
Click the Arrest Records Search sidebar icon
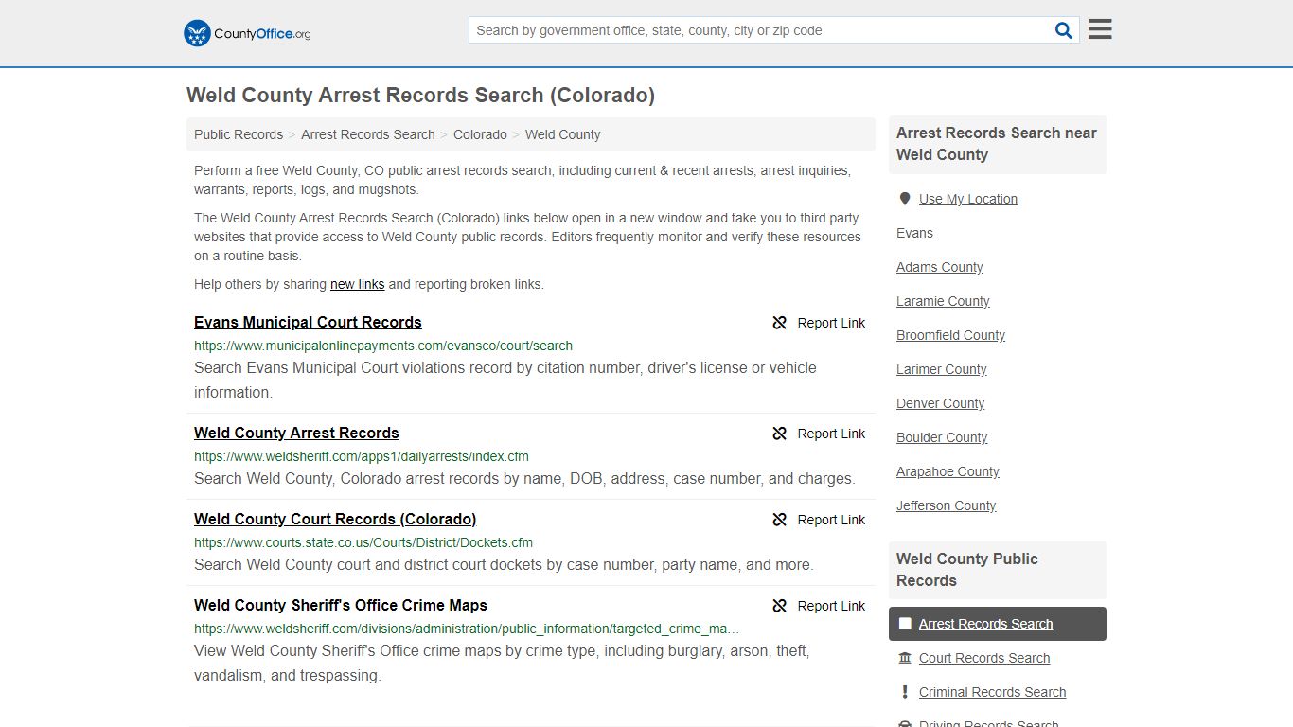[x=905, y=624]
